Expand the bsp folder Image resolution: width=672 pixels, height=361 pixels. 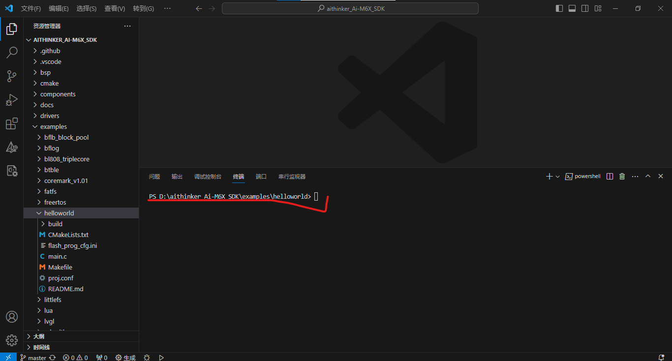point(81,72)
